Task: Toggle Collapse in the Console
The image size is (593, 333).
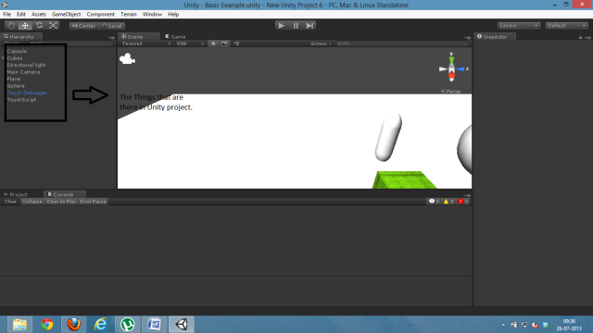Action: point(32,202)
